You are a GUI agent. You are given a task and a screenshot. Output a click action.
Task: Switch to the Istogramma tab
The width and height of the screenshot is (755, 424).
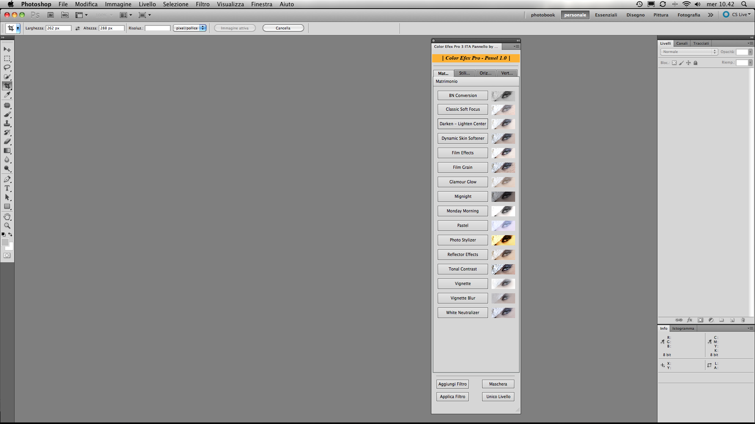tap(683, 329)
